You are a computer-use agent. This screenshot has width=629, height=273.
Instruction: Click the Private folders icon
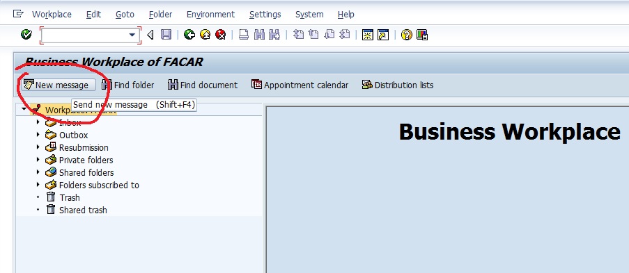click(51, 160)
